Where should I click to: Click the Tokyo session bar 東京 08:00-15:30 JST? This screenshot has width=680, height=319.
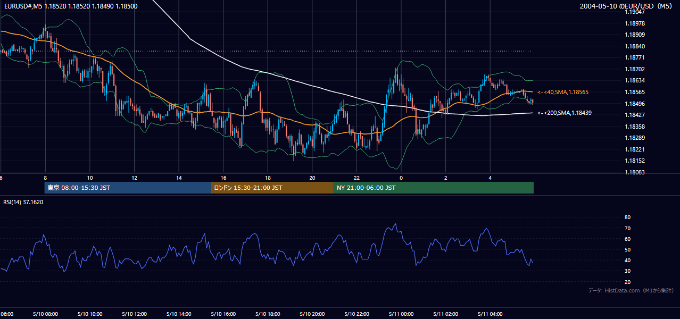pos(128,188)
